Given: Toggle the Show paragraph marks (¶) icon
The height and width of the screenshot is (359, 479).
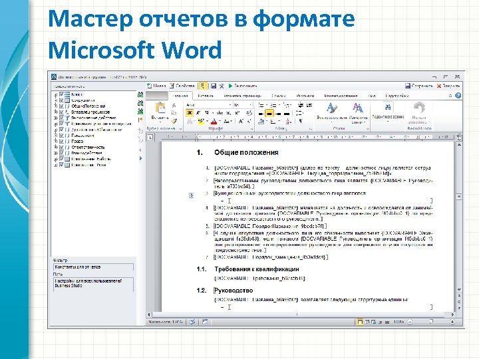Looking at the screenshot, I should (x=301, y=121).
